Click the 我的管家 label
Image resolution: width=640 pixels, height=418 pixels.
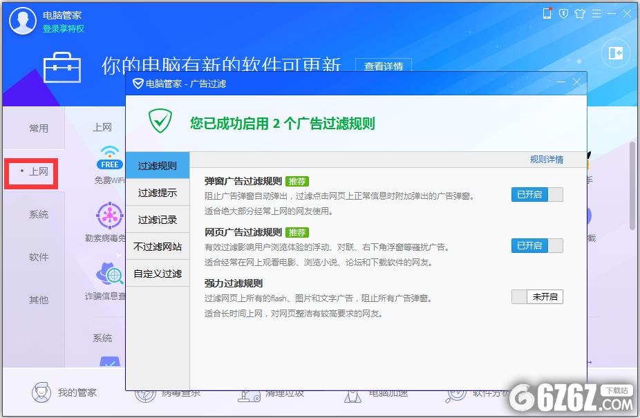[x=77, y=392]
